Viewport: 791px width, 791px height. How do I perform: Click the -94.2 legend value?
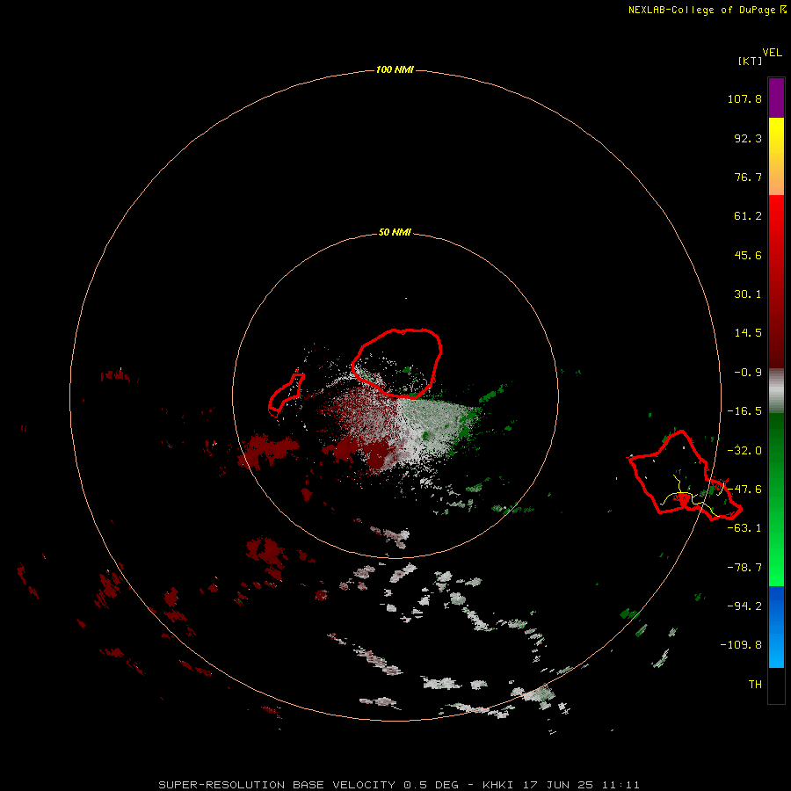744,606
